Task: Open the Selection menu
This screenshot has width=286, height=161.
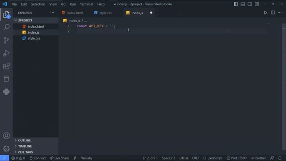Action: click(38, 4)
